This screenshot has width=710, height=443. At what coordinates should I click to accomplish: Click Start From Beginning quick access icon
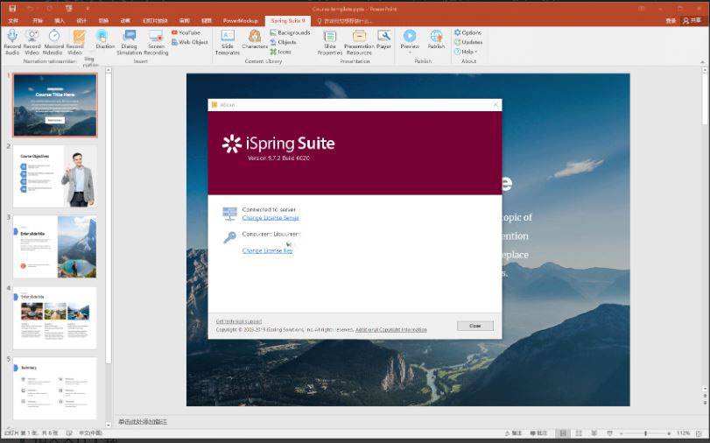pyautogui.click(x=69, y=9)
